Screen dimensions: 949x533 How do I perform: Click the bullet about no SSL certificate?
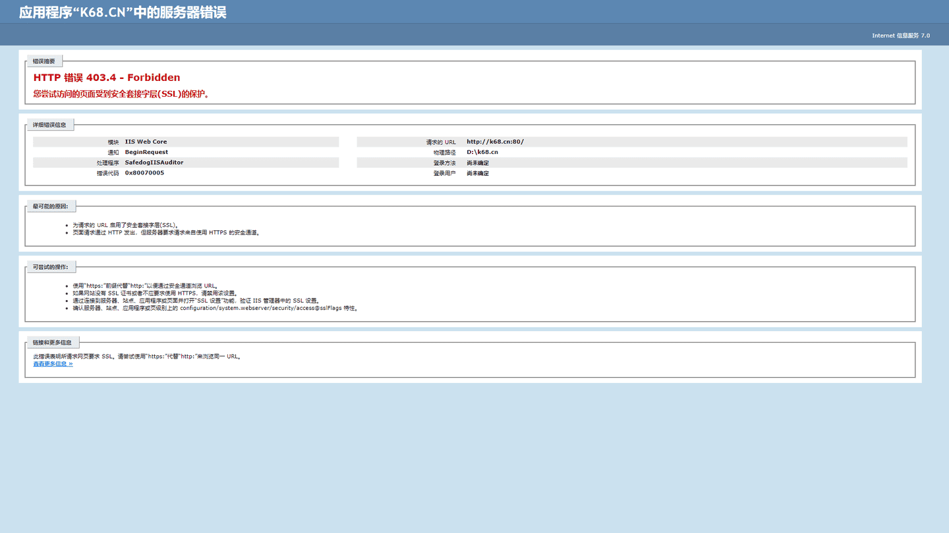tap(156, 293)
